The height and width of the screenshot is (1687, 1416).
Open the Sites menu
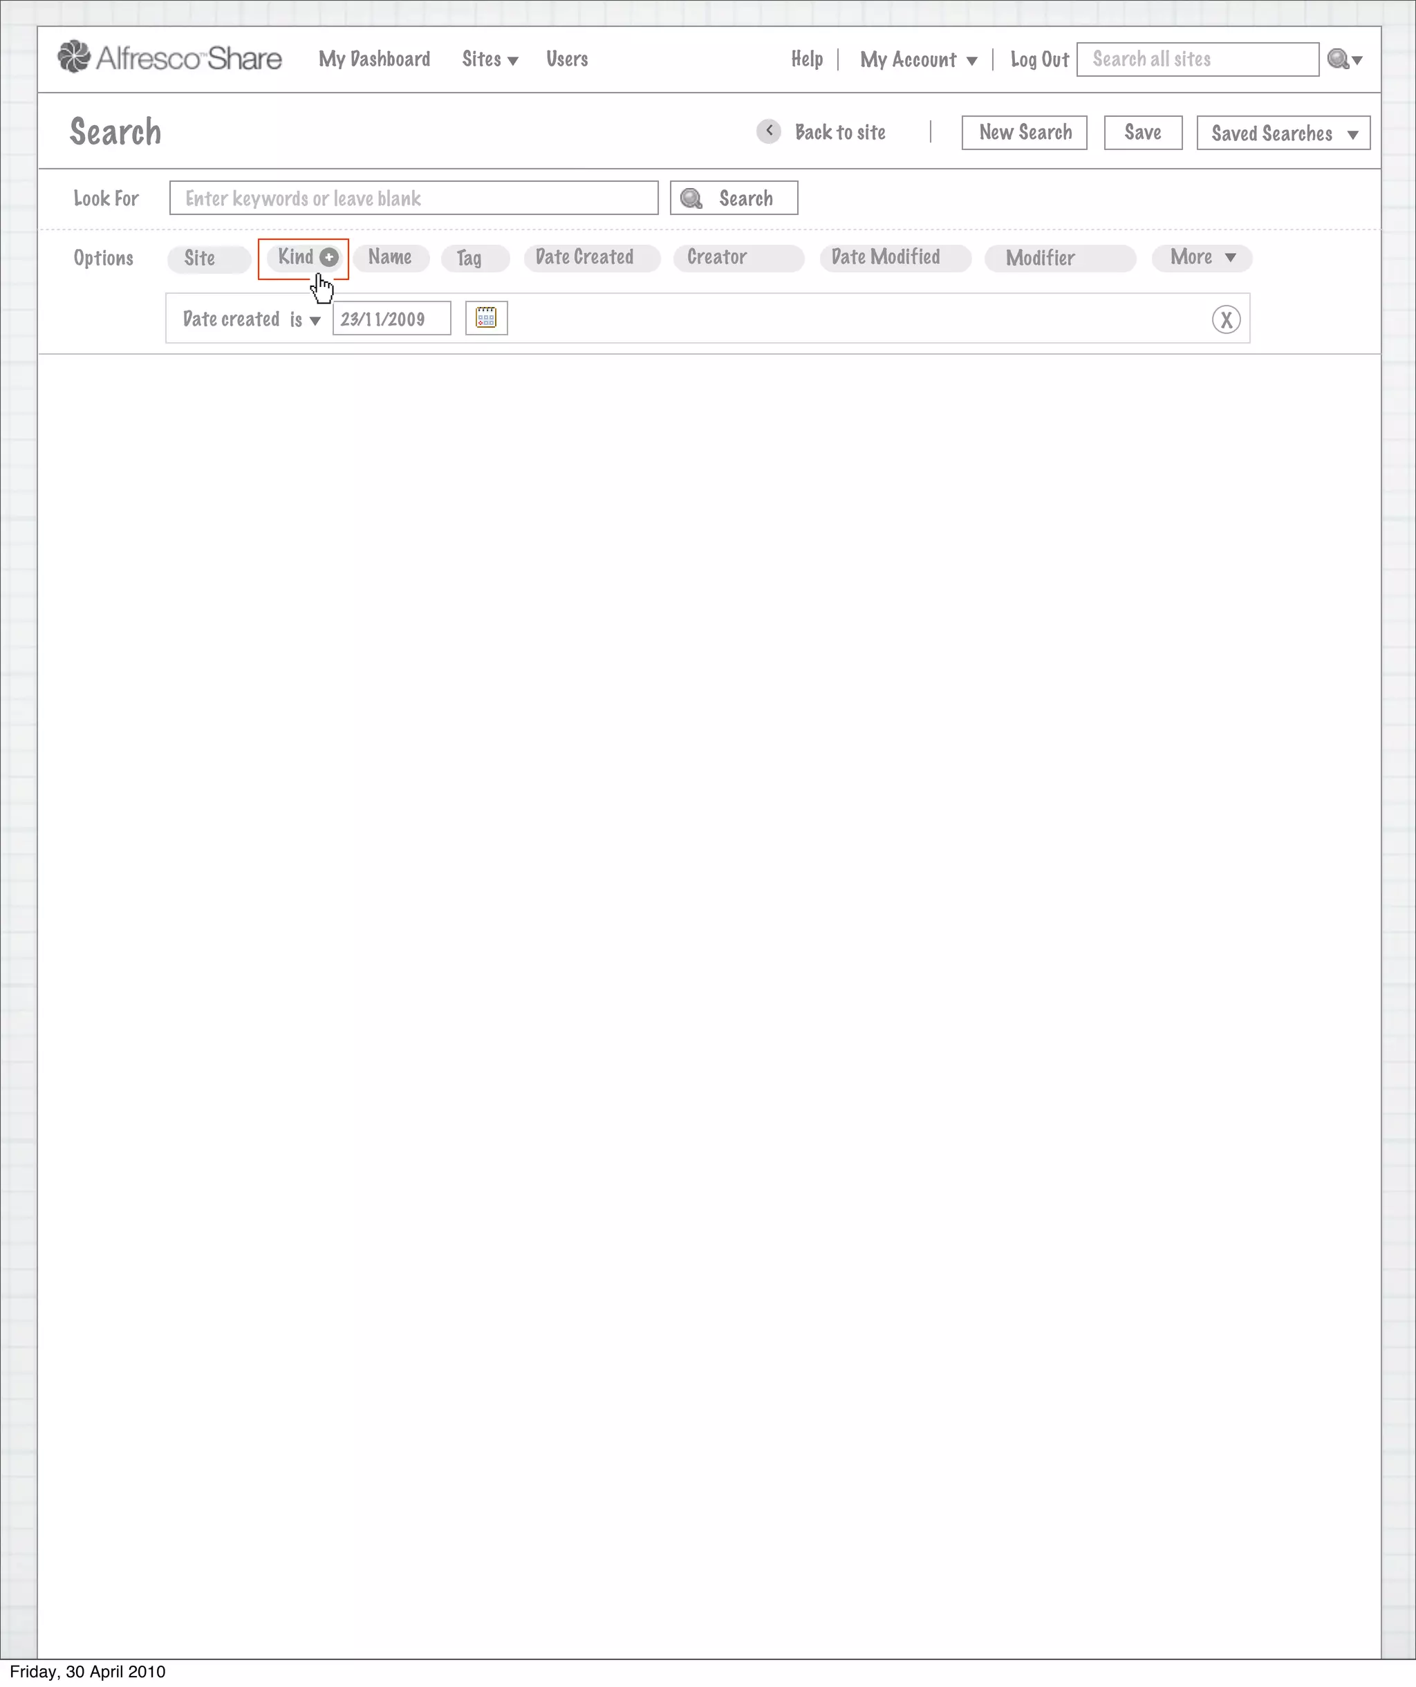click(489, 59)
